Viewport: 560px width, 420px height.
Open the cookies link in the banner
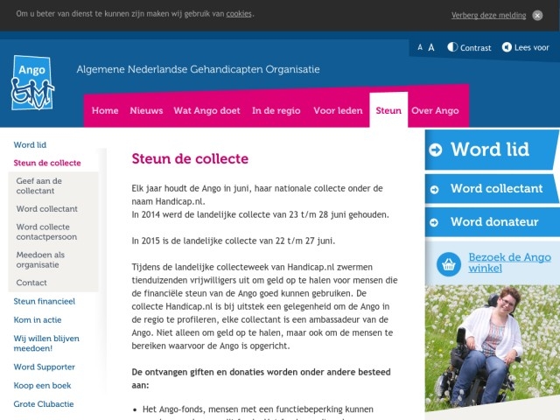[239, 14]
